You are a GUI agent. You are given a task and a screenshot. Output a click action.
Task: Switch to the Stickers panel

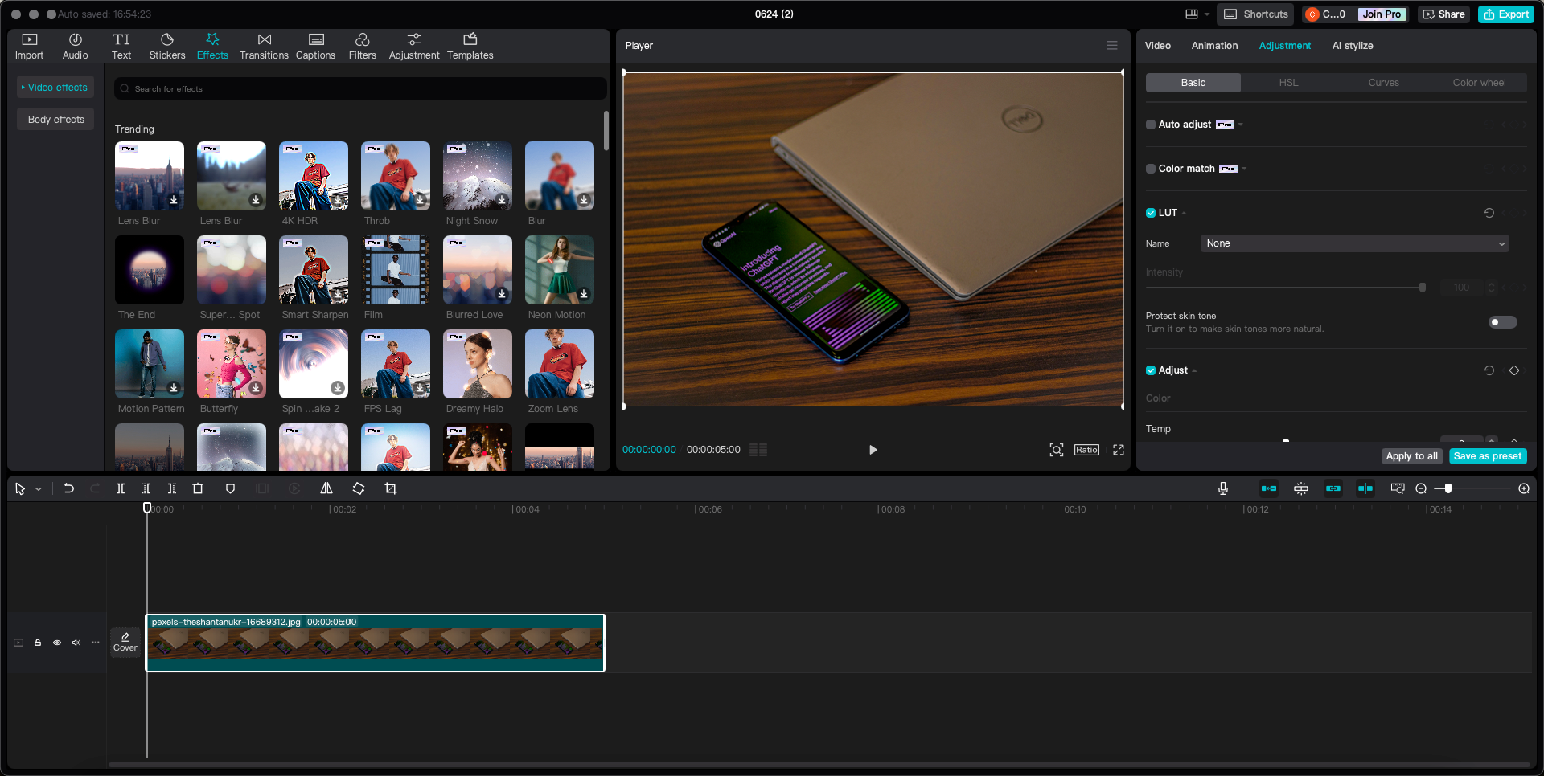167,45
